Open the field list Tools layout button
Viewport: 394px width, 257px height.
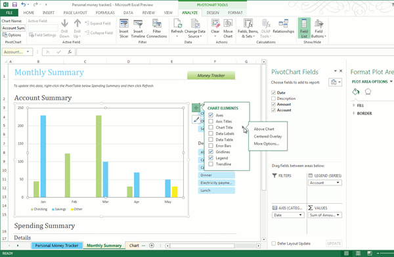[x=335, y=82]
